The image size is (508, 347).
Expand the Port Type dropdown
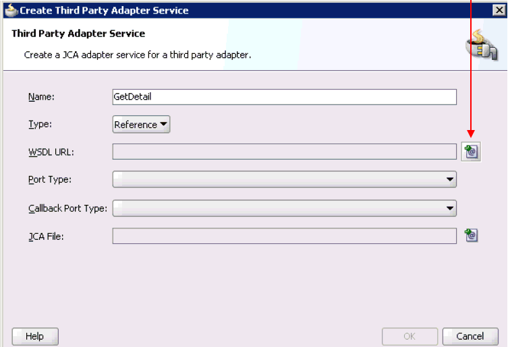point(285,179)
